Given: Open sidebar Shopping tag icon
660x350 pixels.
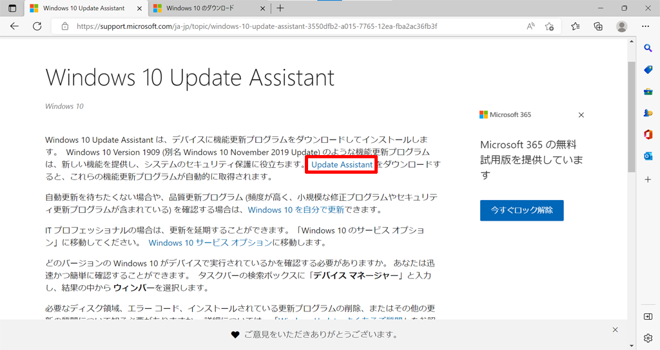Looking at the screenshot, I should [x=648, y=69].
